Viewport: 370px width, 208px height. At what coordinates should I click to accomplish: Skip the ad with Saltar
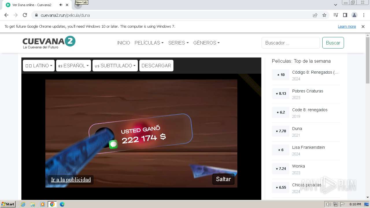click(x=223, y=179)
